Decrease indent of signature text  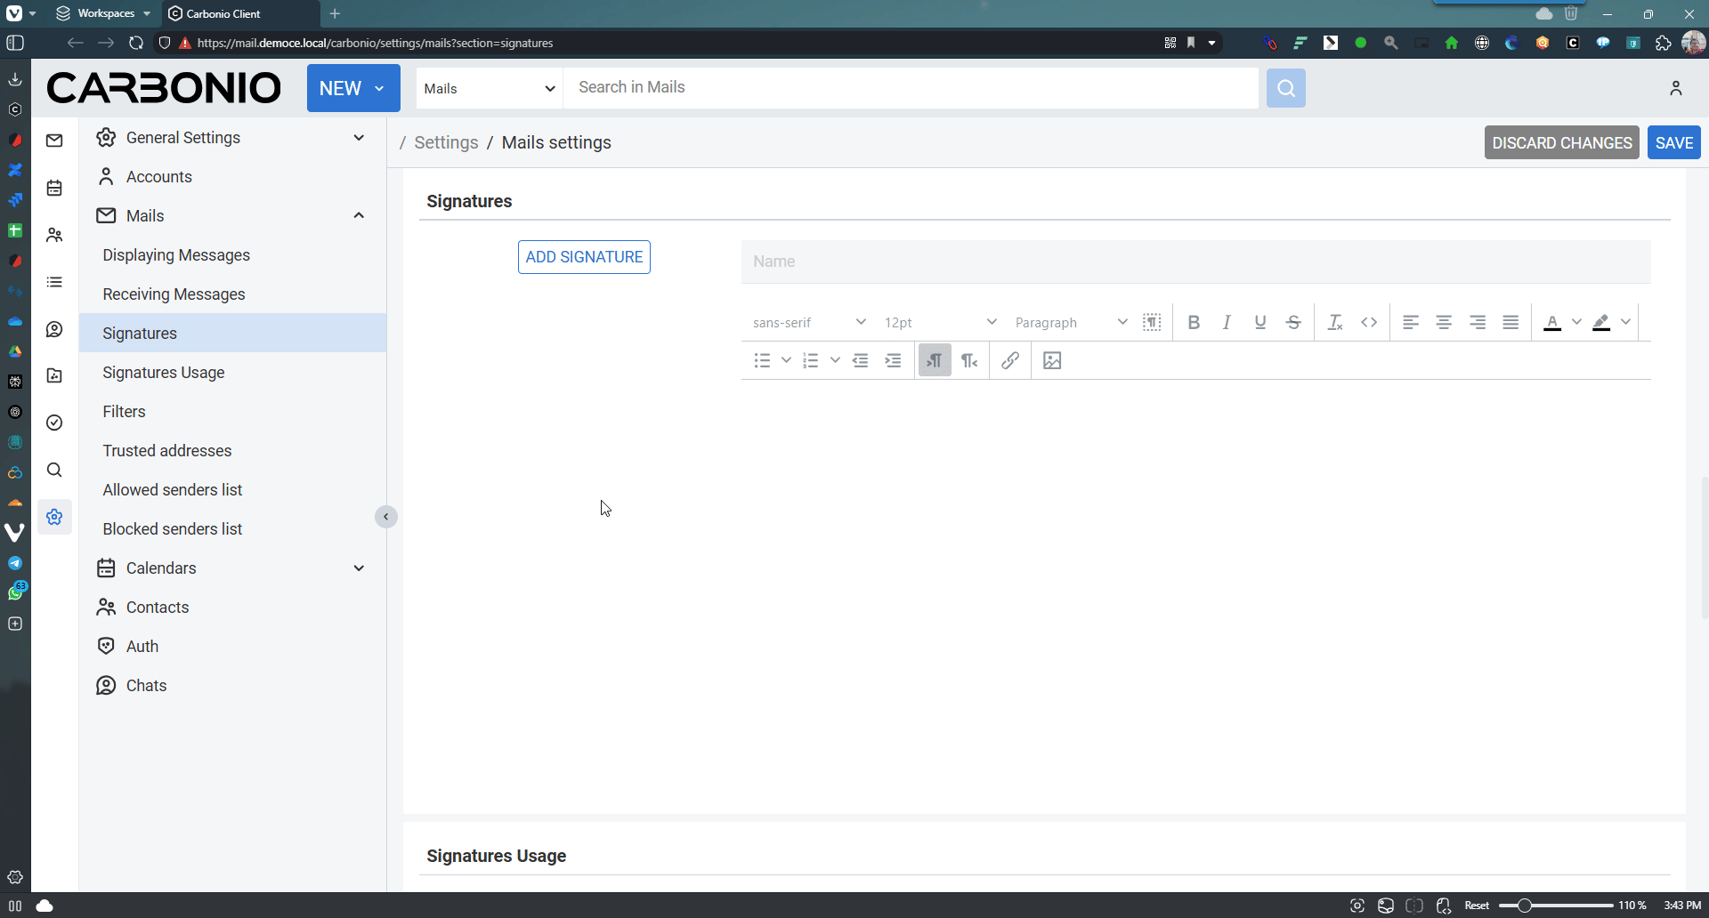tap(860, 360)
